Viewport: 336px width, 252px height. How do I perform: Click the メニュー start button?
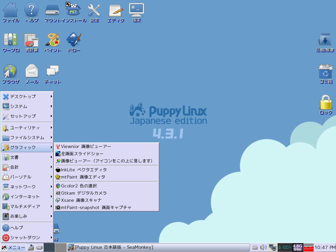pos(13,247)
